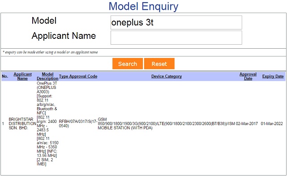Select the No. column header
This screenshot has height=176, width=287.
point(5,76)
